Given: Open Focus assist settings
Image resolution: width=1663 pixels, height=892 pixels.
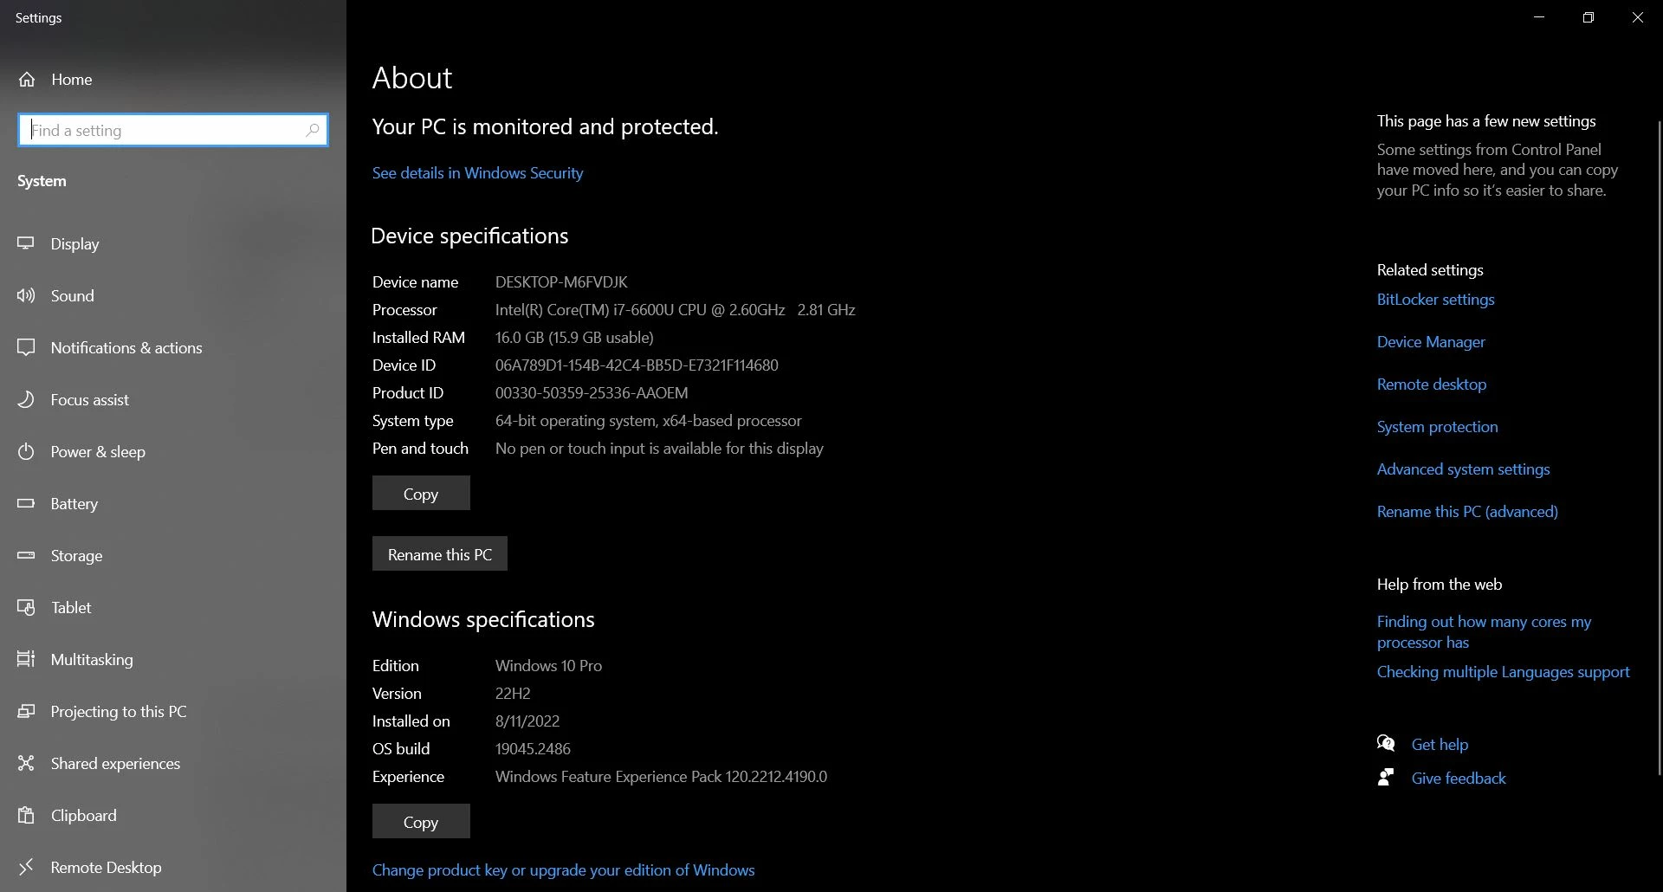Looking at the screenshot, I should 173,399.
